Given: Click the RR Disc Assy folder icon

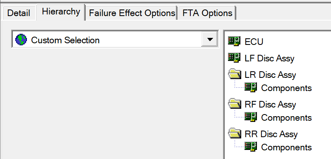Looking at the screenshot, I should 234,133.
